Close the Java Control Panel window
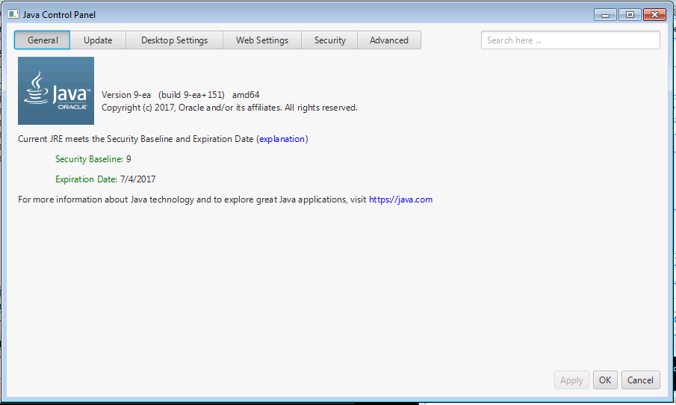 tap(654, 15)
